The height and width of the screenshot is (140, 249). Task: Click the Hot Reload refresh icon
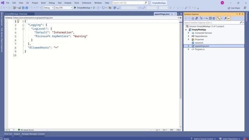pos(103,8)
